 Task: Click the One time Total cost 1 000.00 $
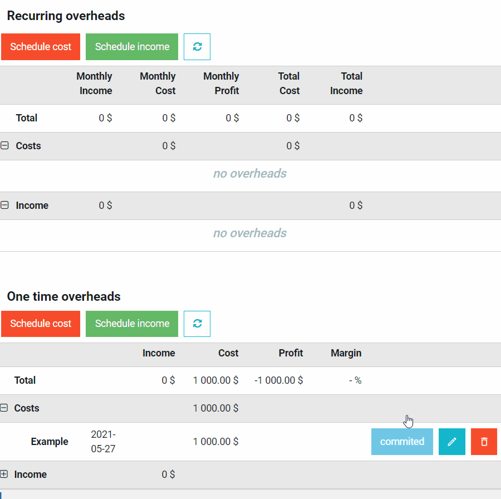pos(215,380)
